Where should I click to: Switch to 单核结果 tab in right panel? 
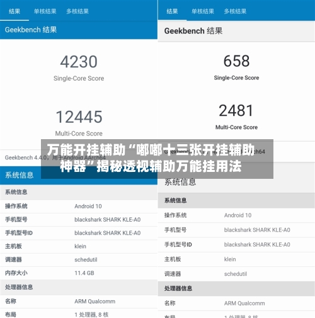[203, 11]
